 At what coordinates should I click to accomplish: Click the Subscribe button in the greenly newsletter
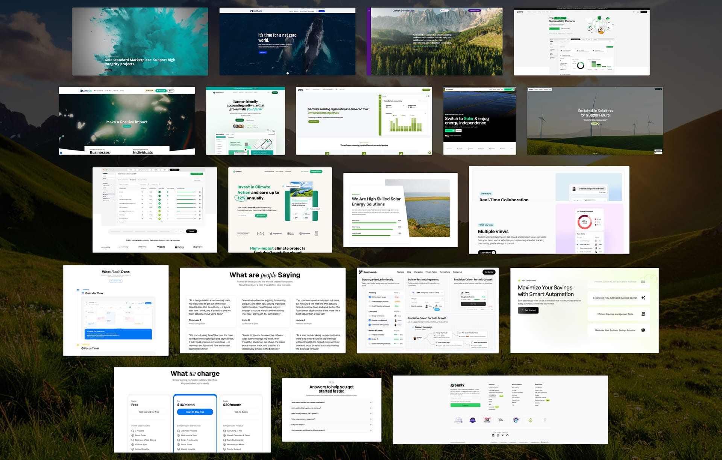[x=465, y=405]
